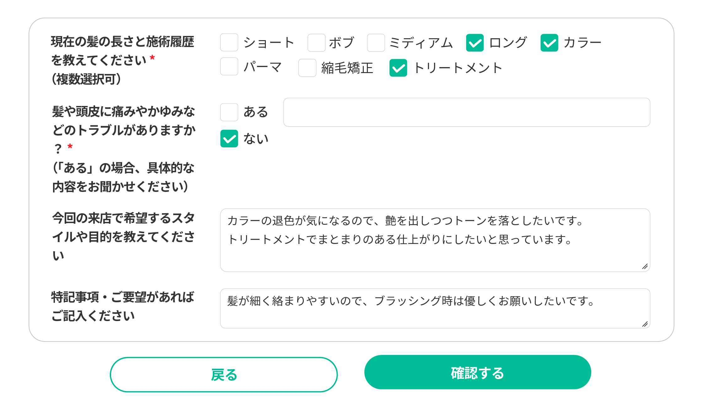Click the 縮毛矯正 label text
Image resolution: width=703 pixels, height=412 pixels.
347,68
